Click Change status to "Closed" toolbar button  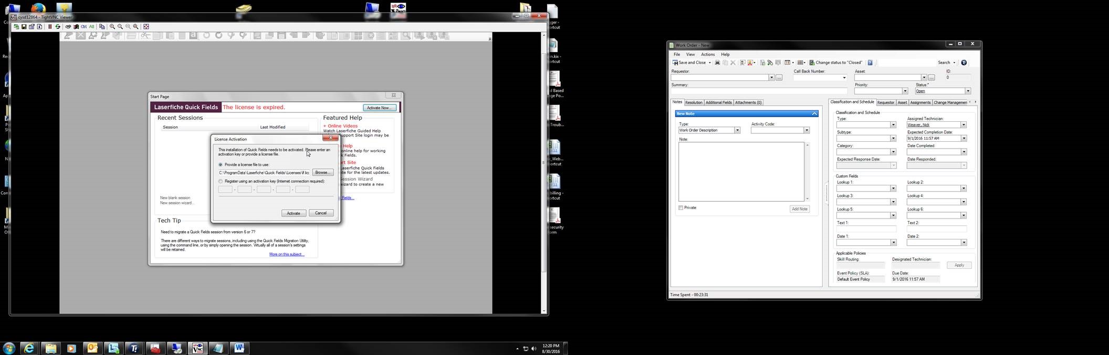coord(836,62)
